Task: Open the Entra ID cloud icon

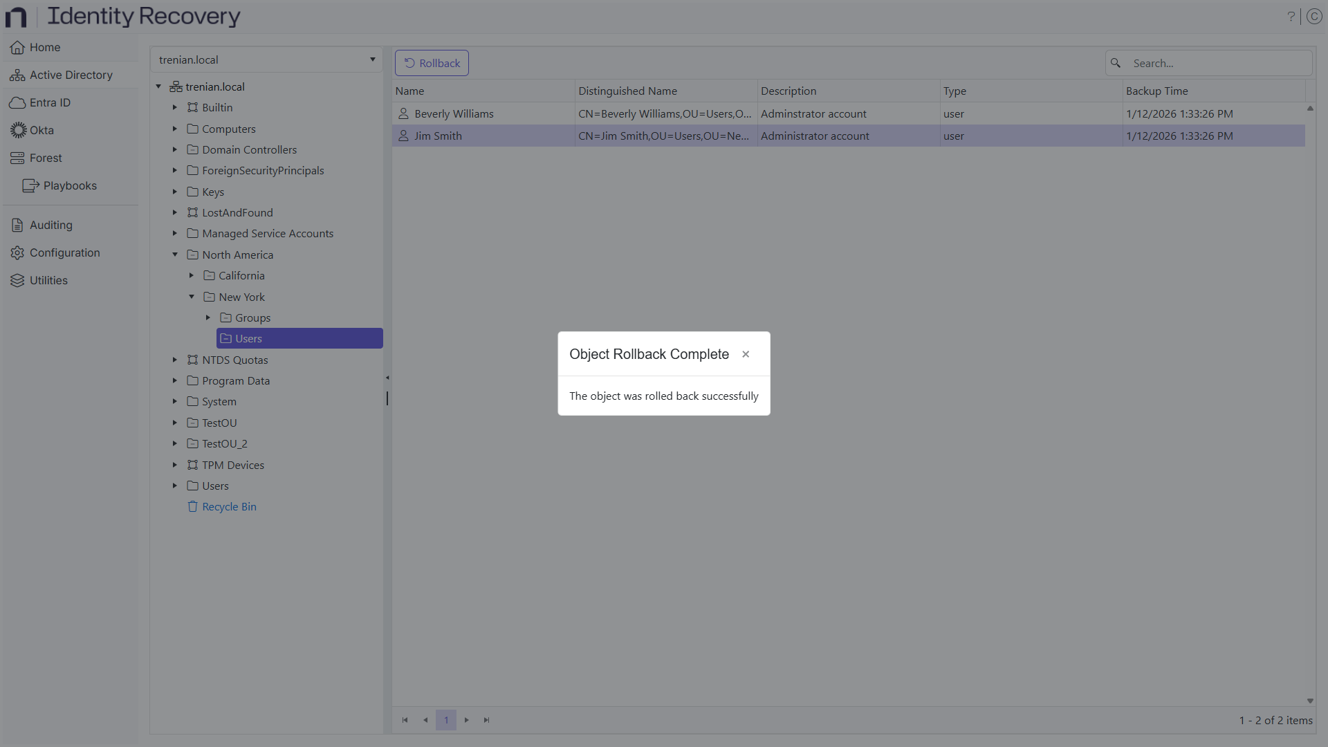Action: tap(16, 102)
